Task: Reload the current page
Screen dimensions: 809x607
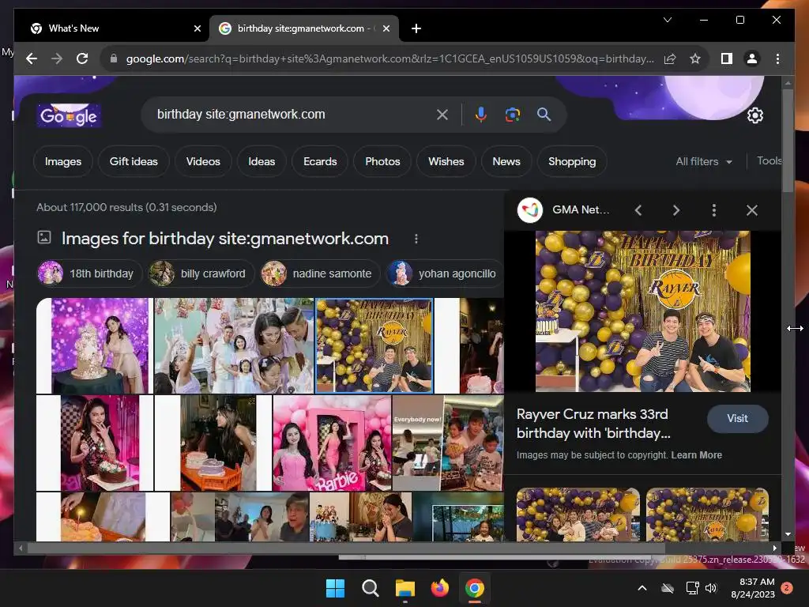Action: coord(82,58)
